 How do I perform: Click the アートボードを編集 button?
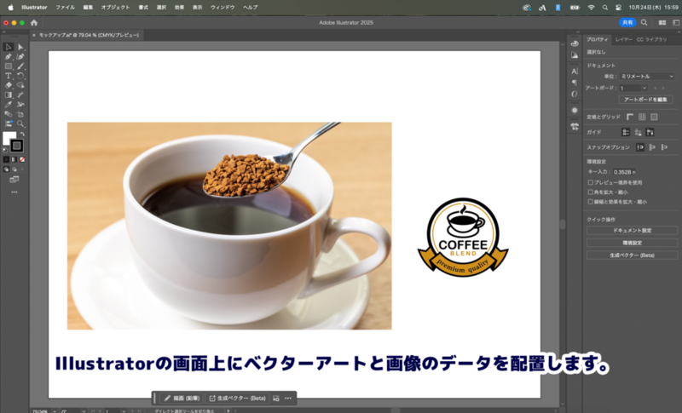(x=645, y=100)
